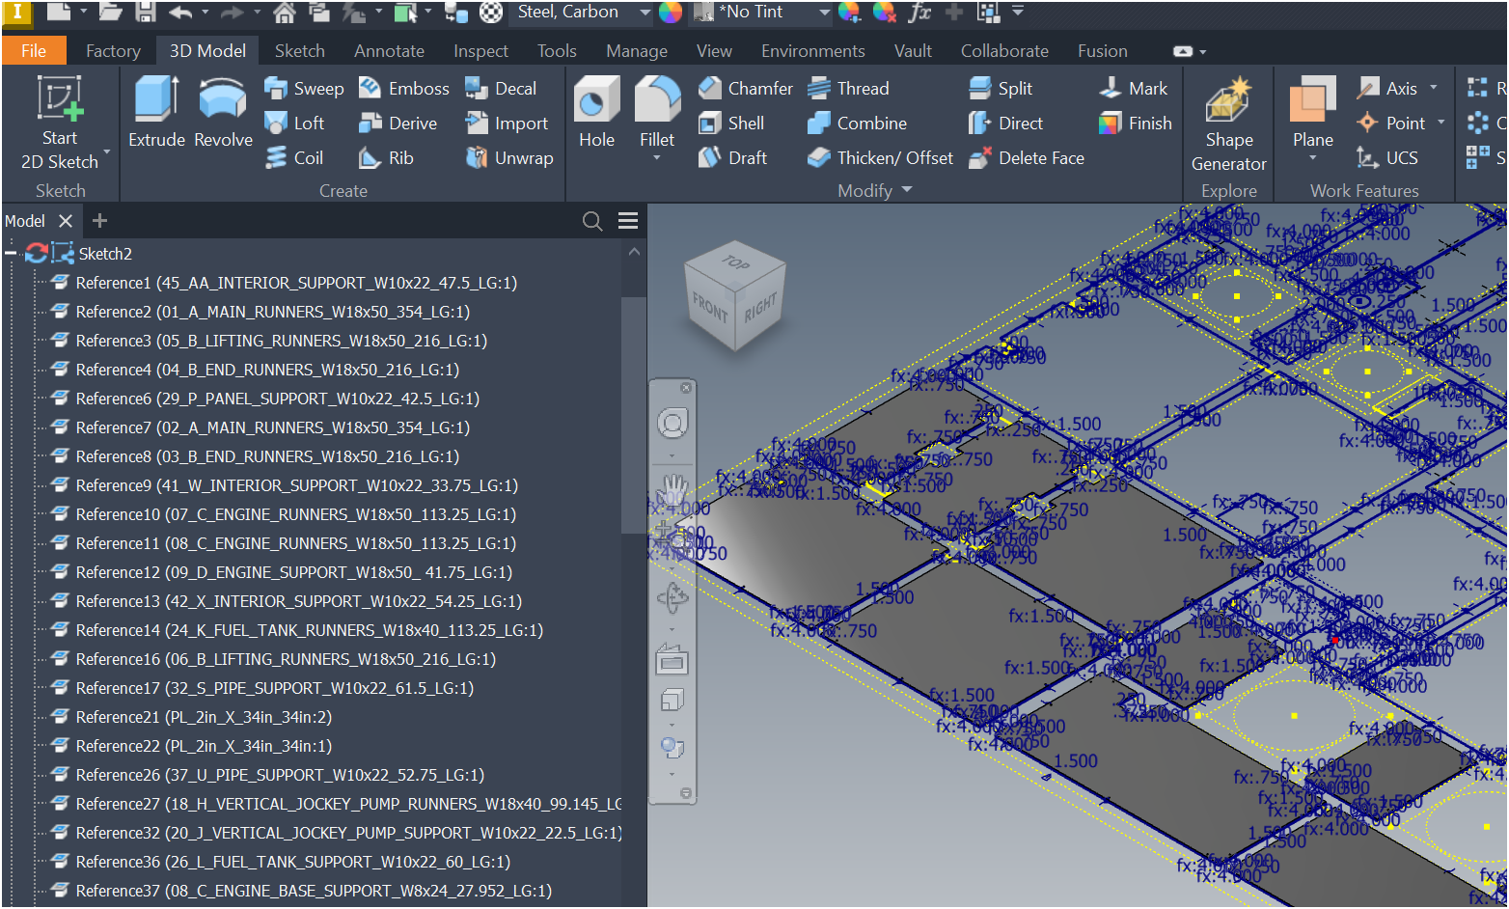Switch to the Annotate ribbon tab
Viewport: 1509px width, 909px height.
[x=389, y=50]
